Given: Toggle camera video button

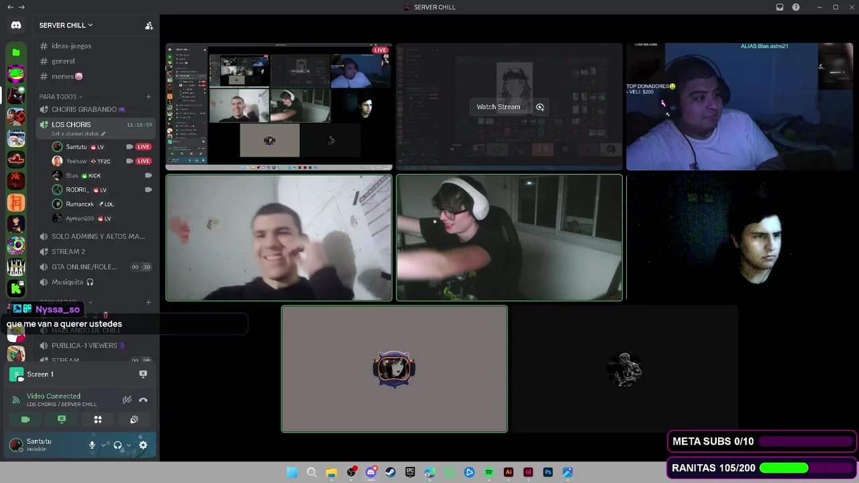Looking at the screenshot, I should point(26,419).
